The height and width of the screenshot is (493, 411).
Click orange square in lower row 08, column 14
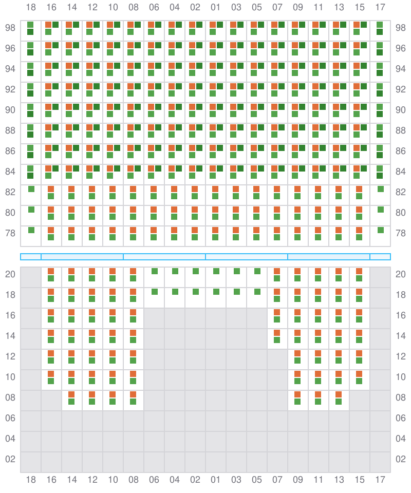coord(71,394)
